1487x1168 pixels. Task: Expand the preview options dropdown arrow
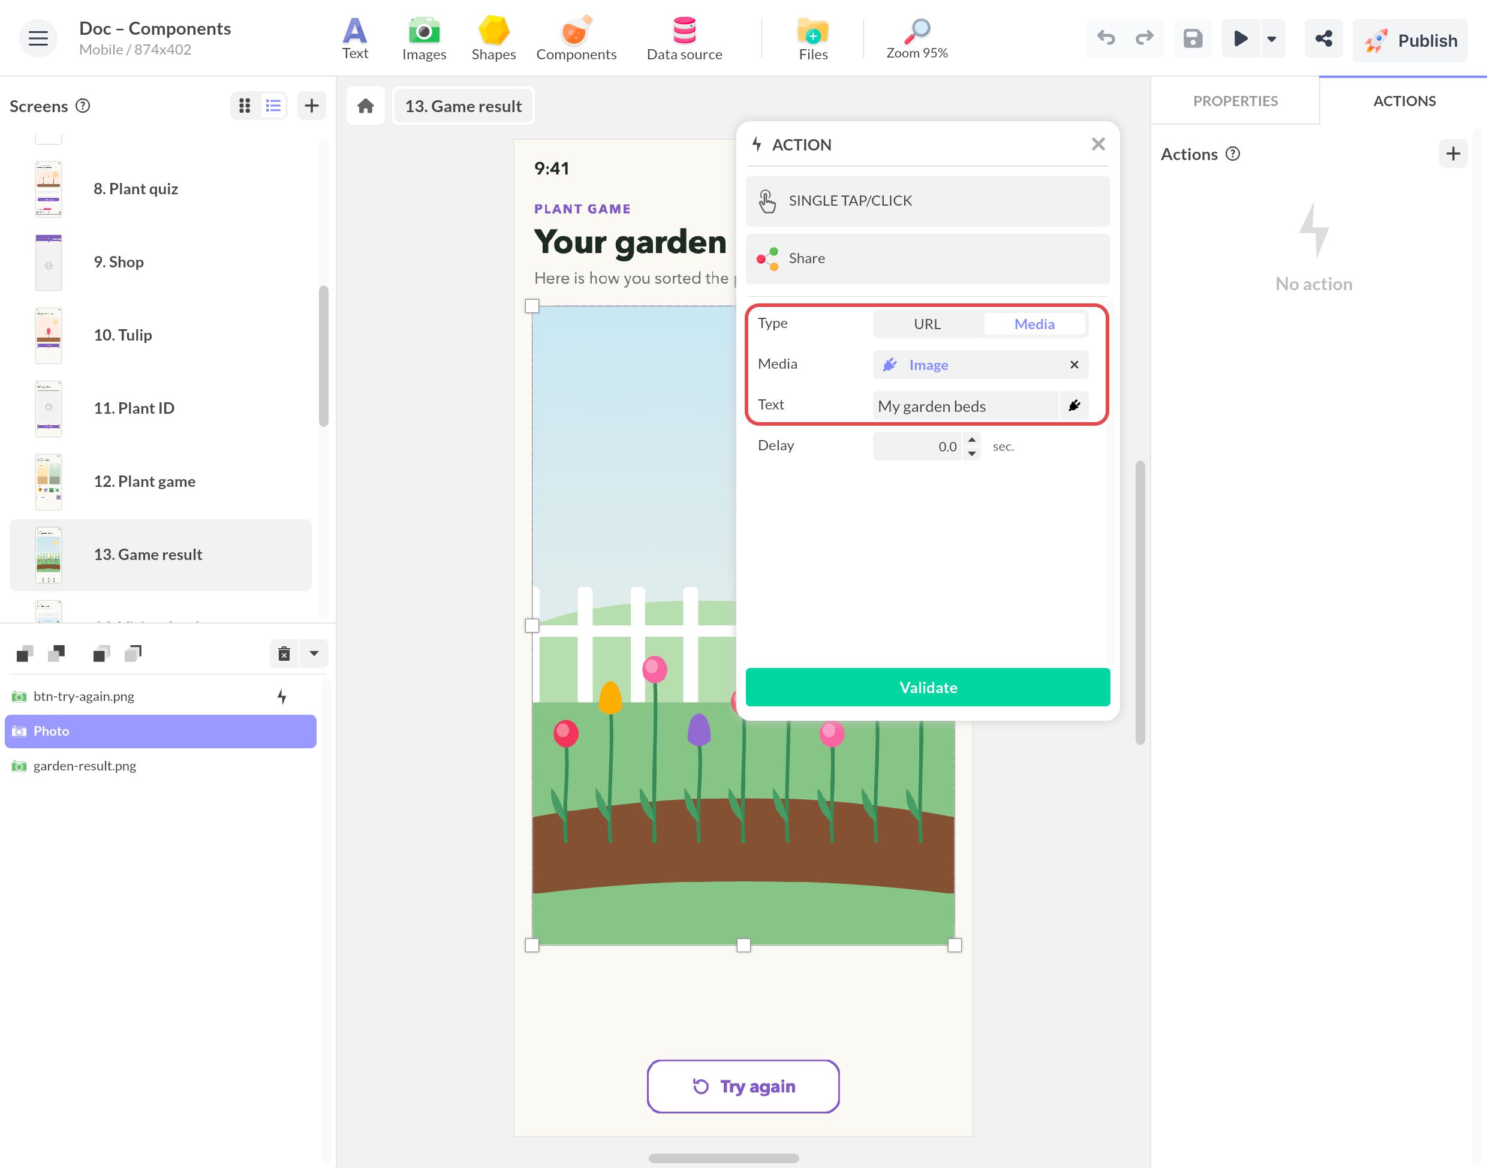pos(1272,38)
